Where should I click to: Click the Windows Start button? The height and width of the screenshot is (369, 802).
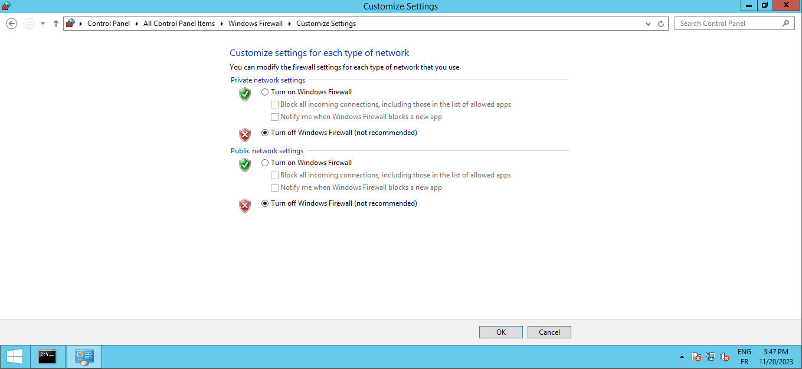coord(15,357)
